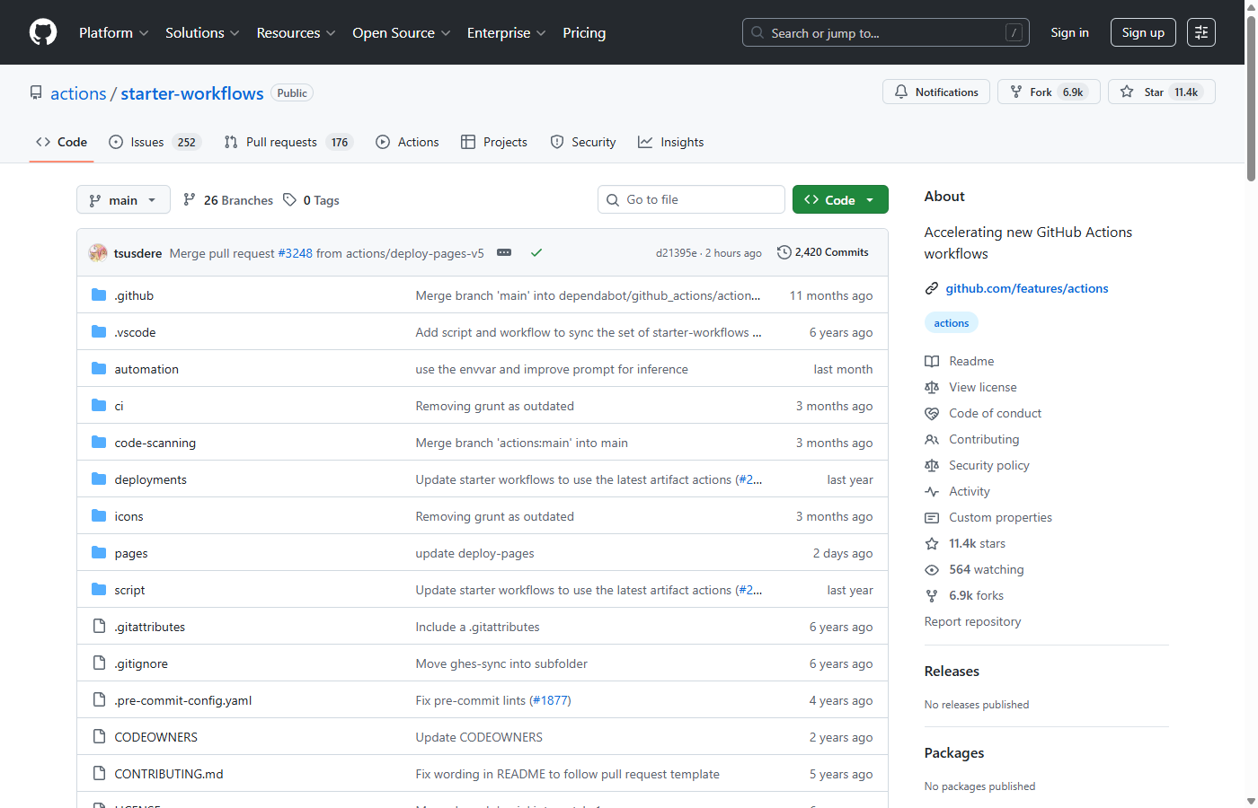Viewport: 1258px width, 808px height.
Task: Click the fork icon in Fork button
Action: click(1014, 91)
